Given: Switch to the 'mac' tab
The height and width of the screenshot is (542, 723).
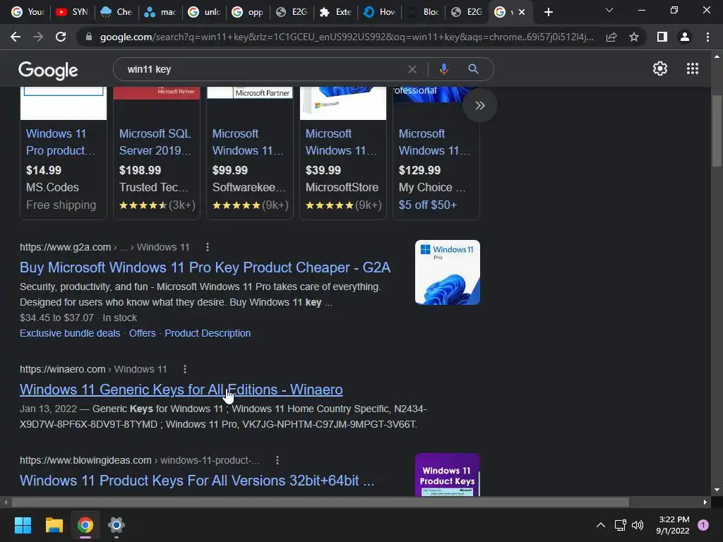Looking at the screenshot, I should pos(160,12).
